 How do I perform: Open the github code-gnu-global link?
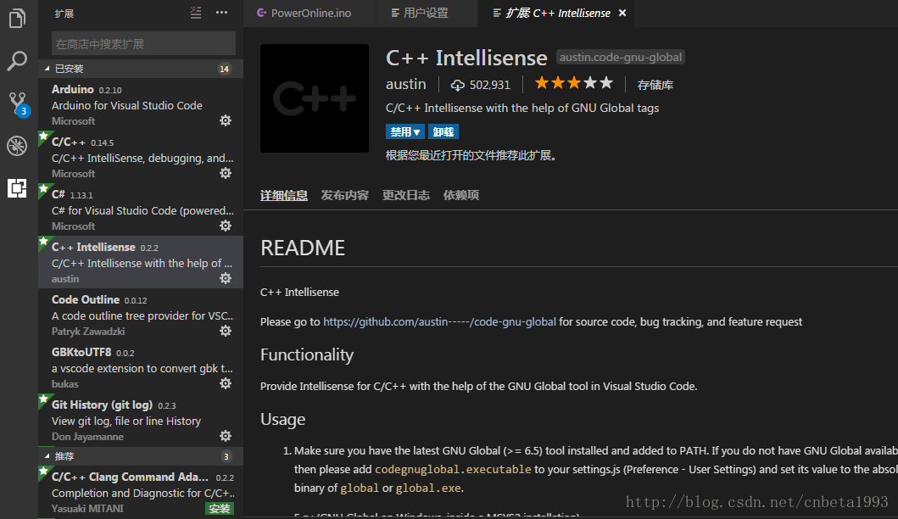click(439, 322)
